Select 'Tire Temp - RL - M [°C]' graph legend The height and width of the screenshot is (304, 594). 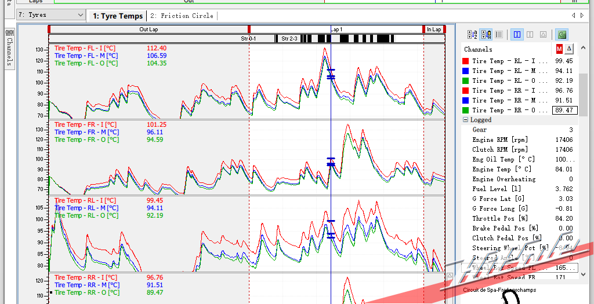86,208
